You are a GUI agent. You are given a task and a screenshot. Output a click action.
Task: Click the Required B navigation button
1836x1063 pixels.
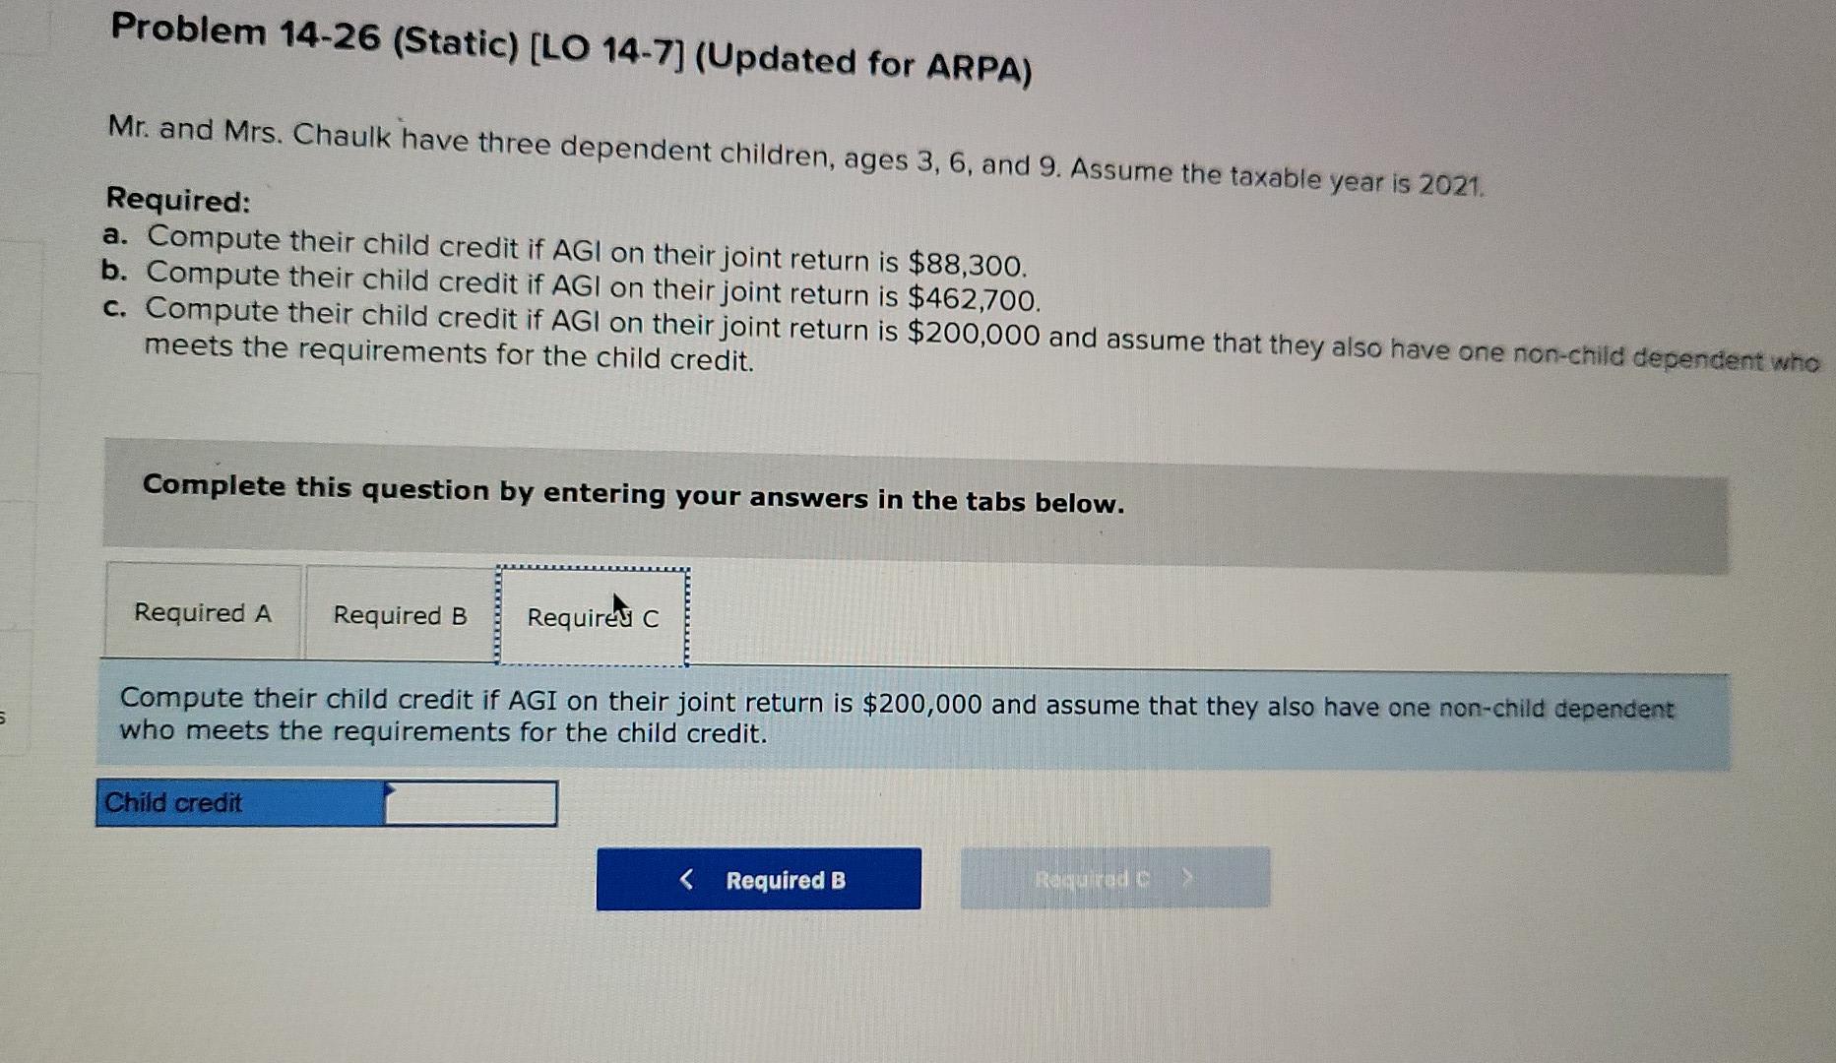coord(758,879)
